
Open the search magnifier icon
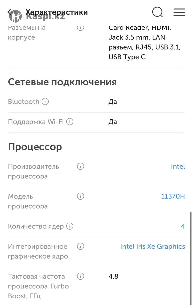click(x=157, y=12)
